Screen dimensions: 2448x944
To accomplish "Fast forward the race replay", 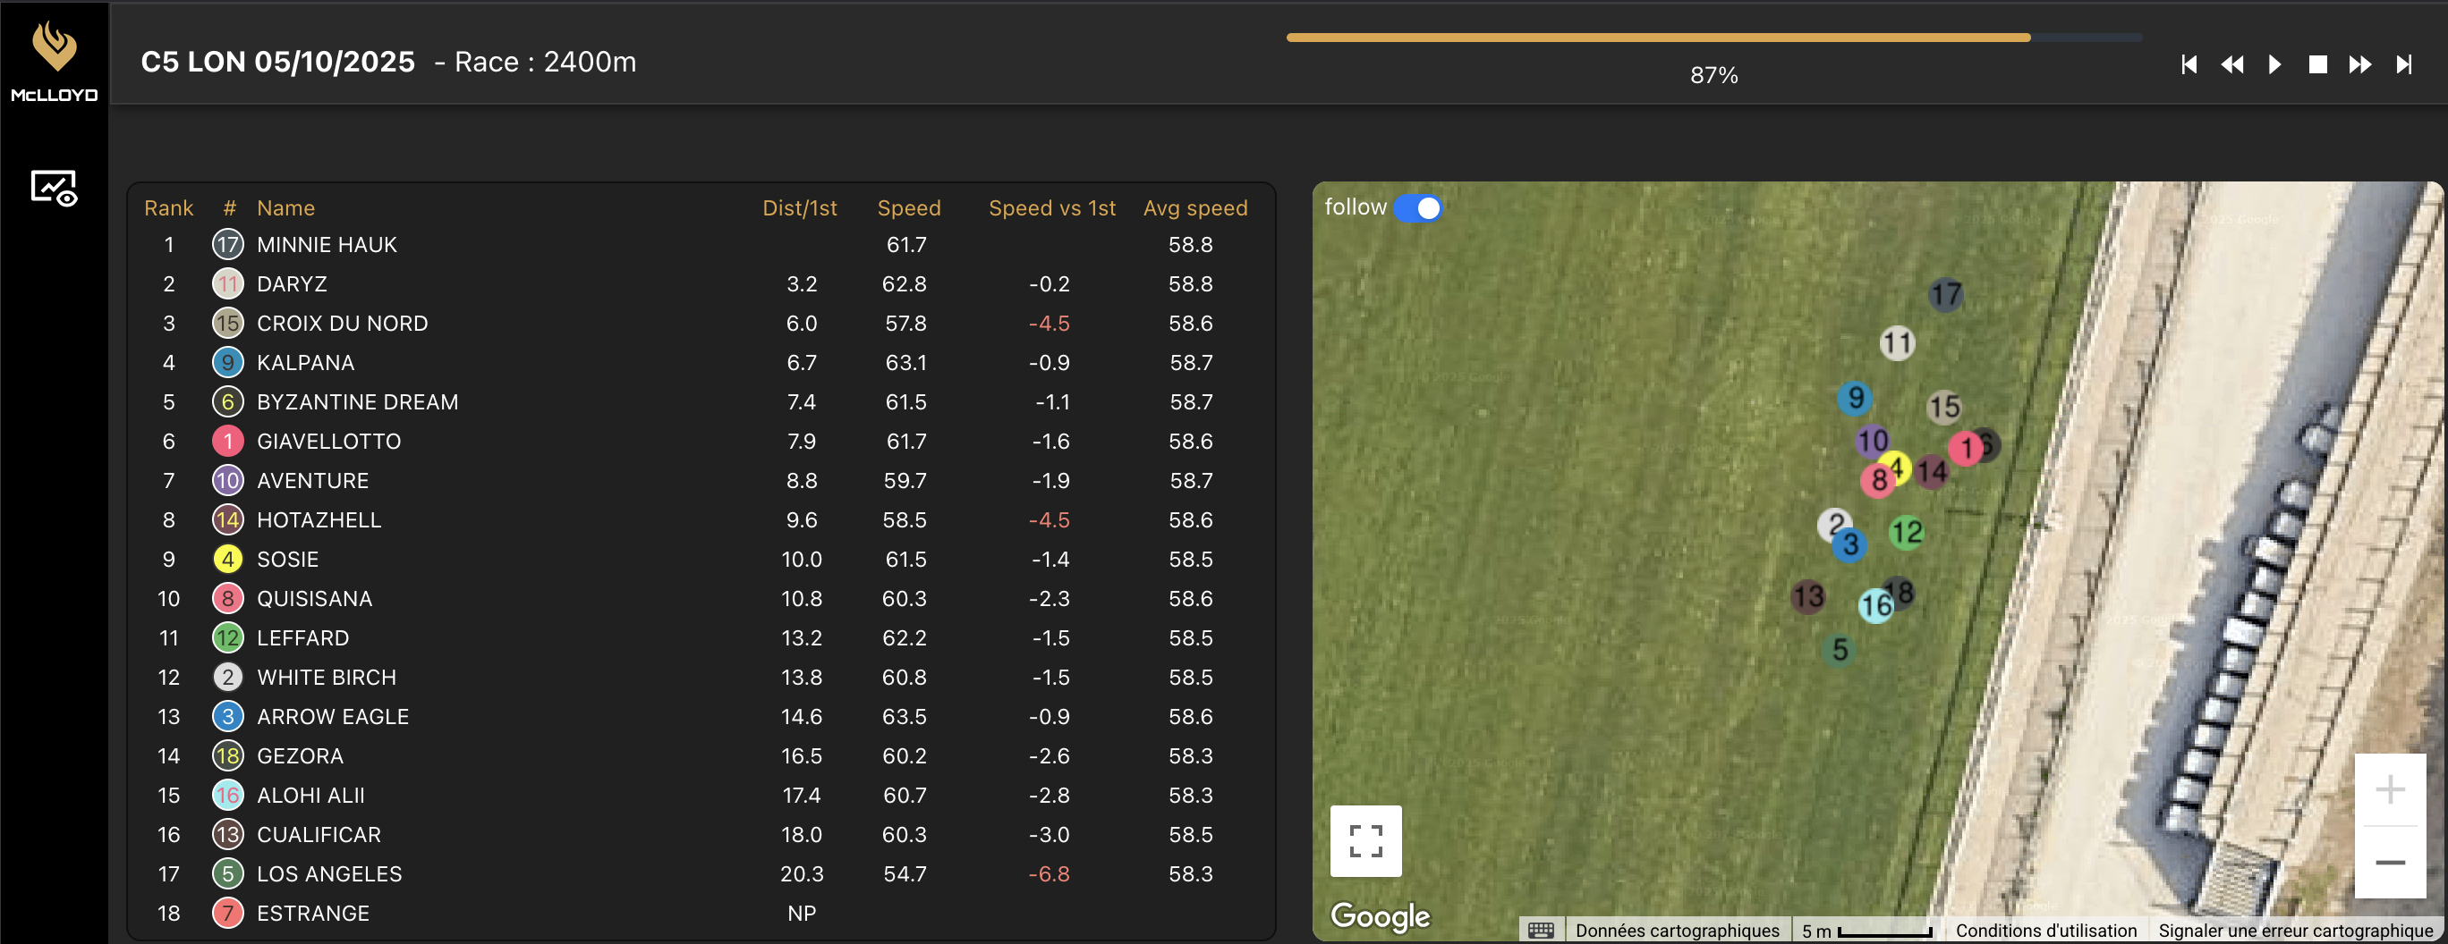I will click(x=2359, y=64).
